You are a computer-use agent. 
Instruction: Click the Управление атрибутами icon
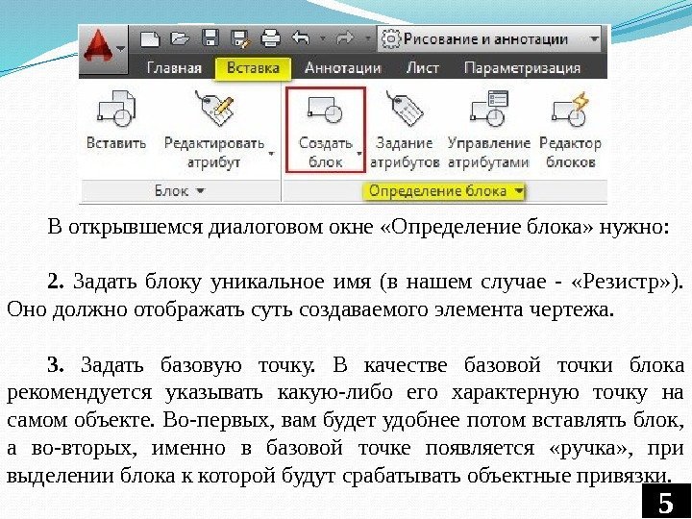pos(488,109)
